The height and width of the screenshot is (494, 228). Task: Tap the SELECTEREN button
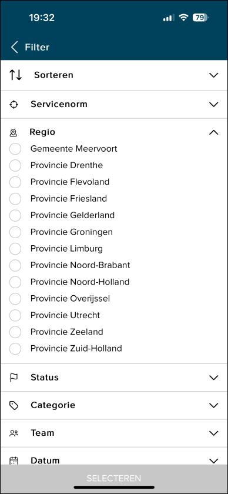114,478
